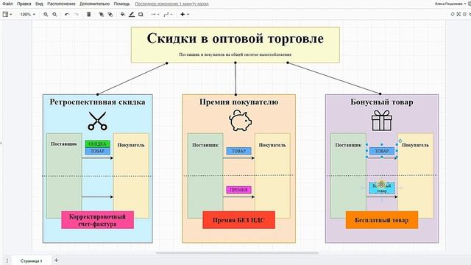This screenshot has width=471, height=265.
Task: Redo the undone action
Action: (77, 14)
